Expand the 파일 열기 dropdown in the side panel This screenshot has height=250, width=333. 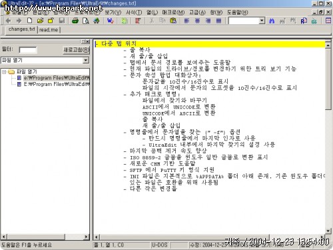[x=86, y=60]
